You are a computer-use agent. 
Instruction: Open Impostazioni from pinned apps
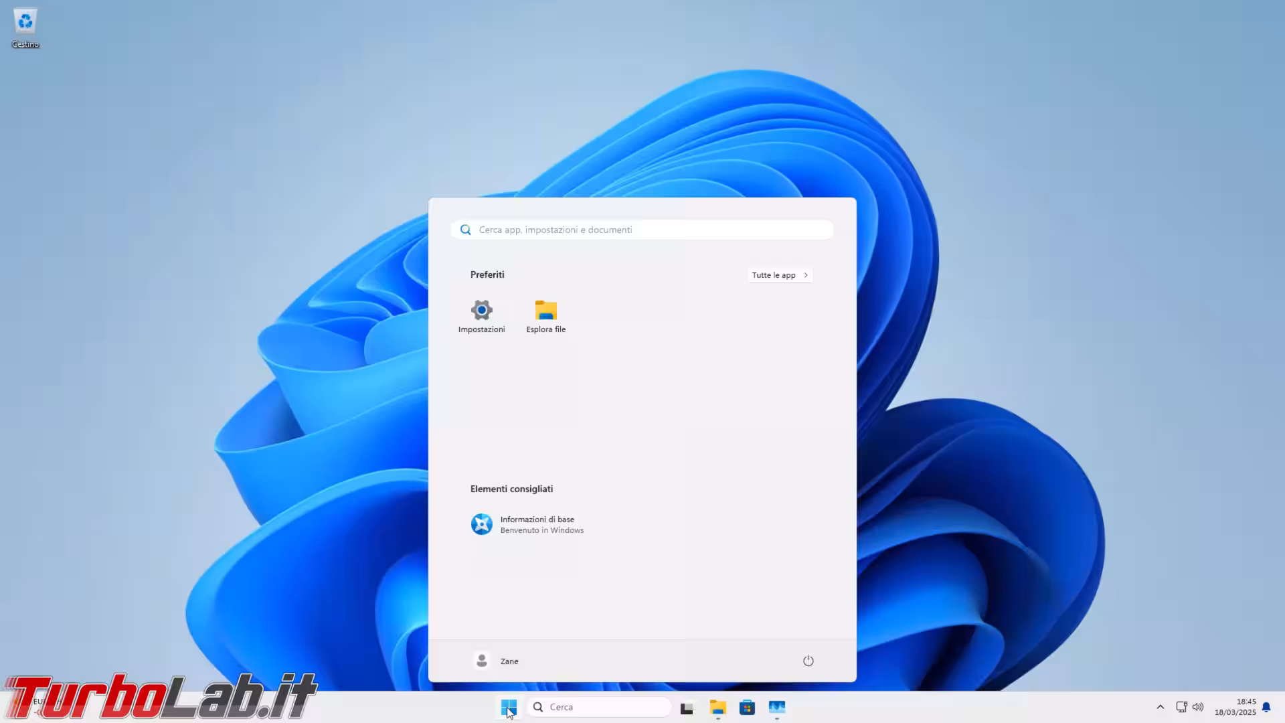[x=481, y=316]
